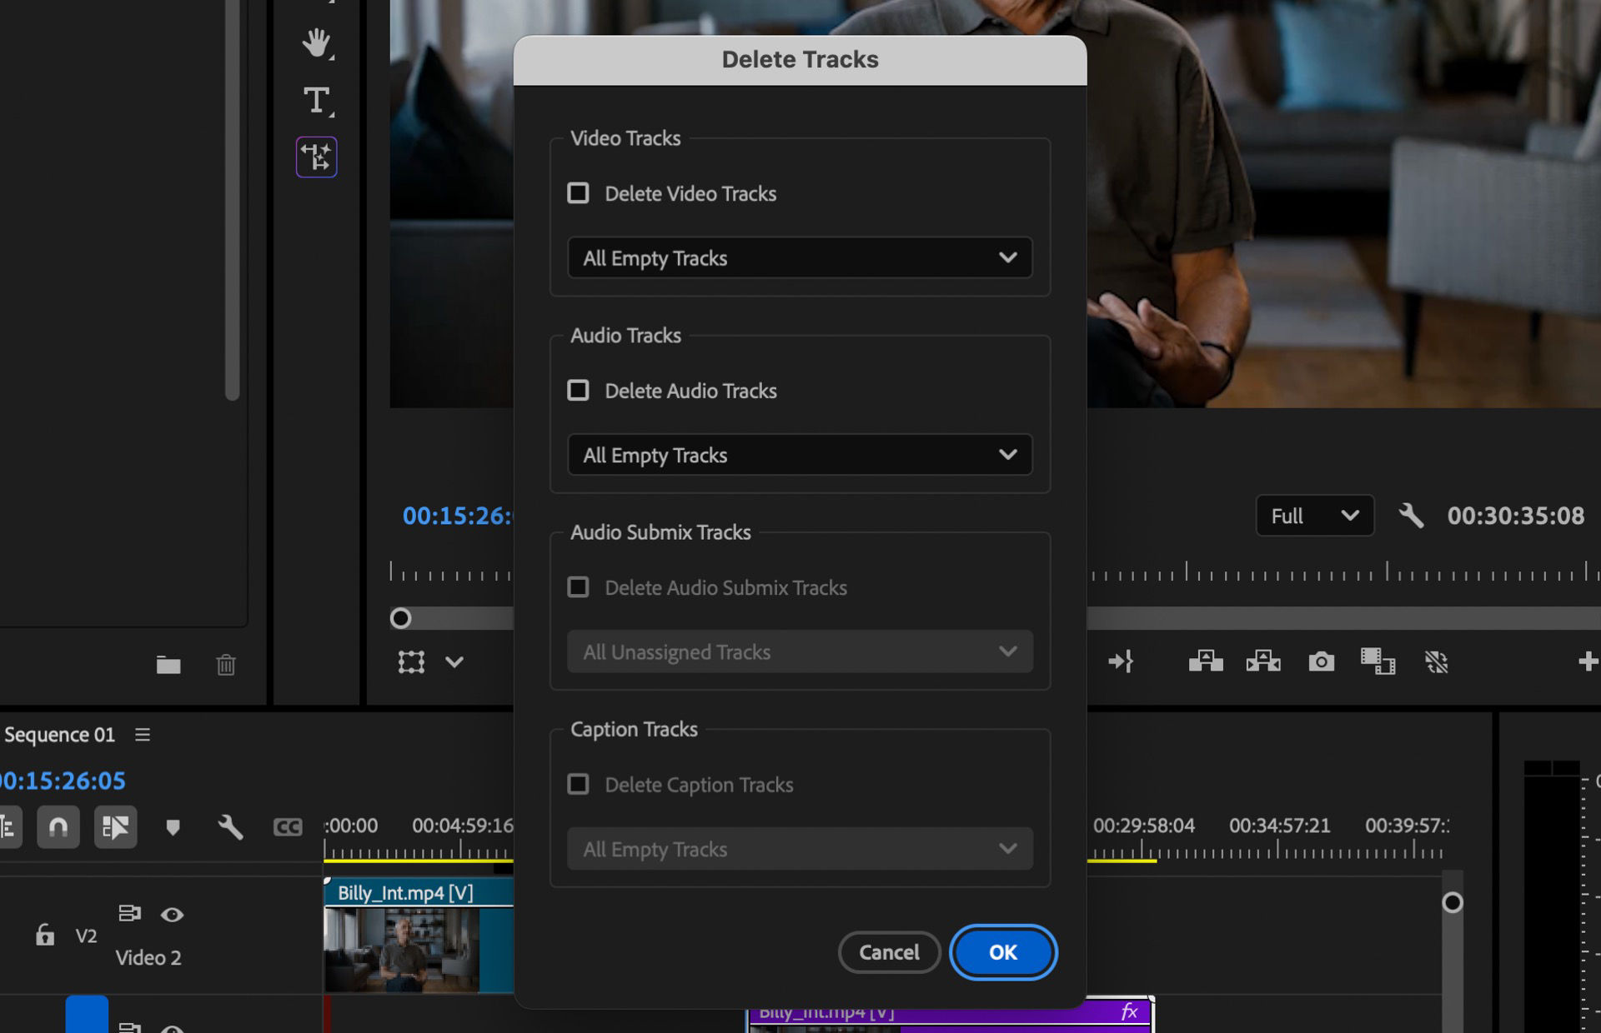The height and width of the screenshot is (1033, 1601).
Task: Click the Delete (trash) icon in the project panel
Action: [223, 665]
